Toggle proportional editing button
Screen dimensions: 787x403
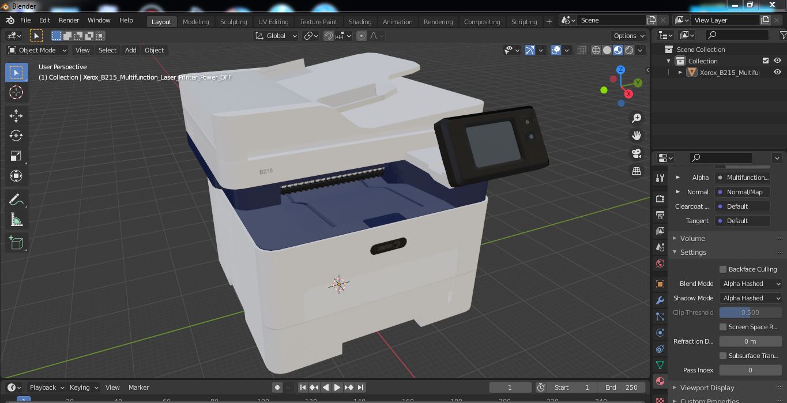[362, 36]
